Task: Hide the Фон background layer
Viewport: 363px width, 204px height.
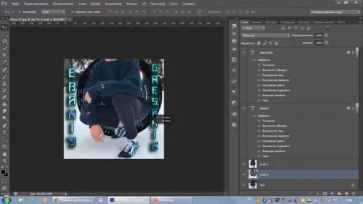Action: pyautogui.click(x=243, y=185)
